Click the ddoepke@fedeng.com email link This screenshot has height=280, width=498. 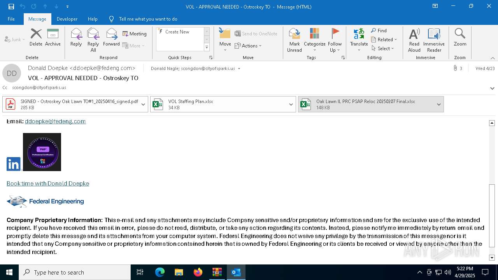click(x=55, y=121)
